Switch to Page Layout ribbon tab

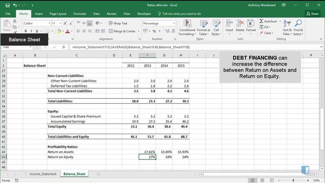(x=58, y=14)
